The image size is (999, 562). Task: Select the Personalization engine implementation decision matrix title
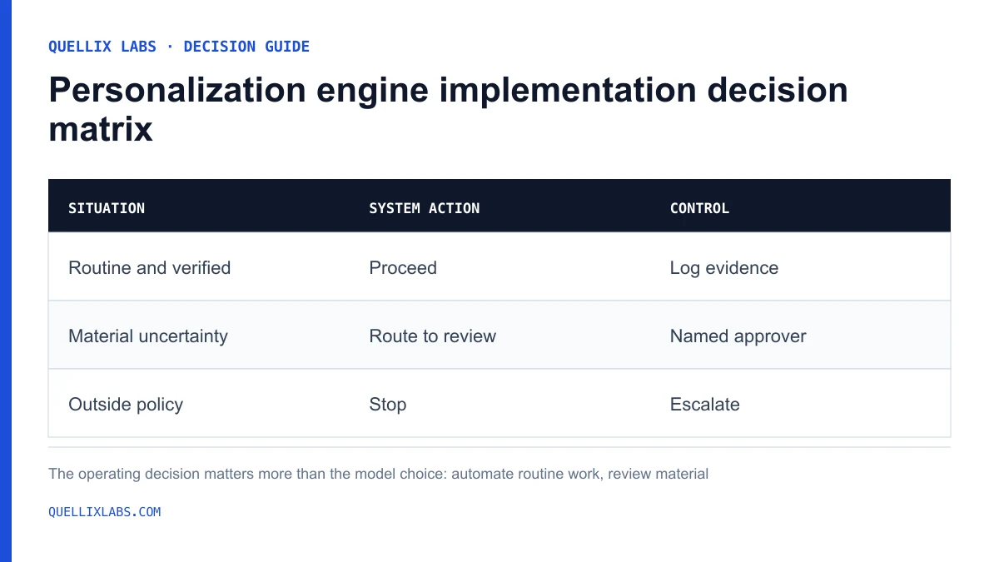click(448, 109)
